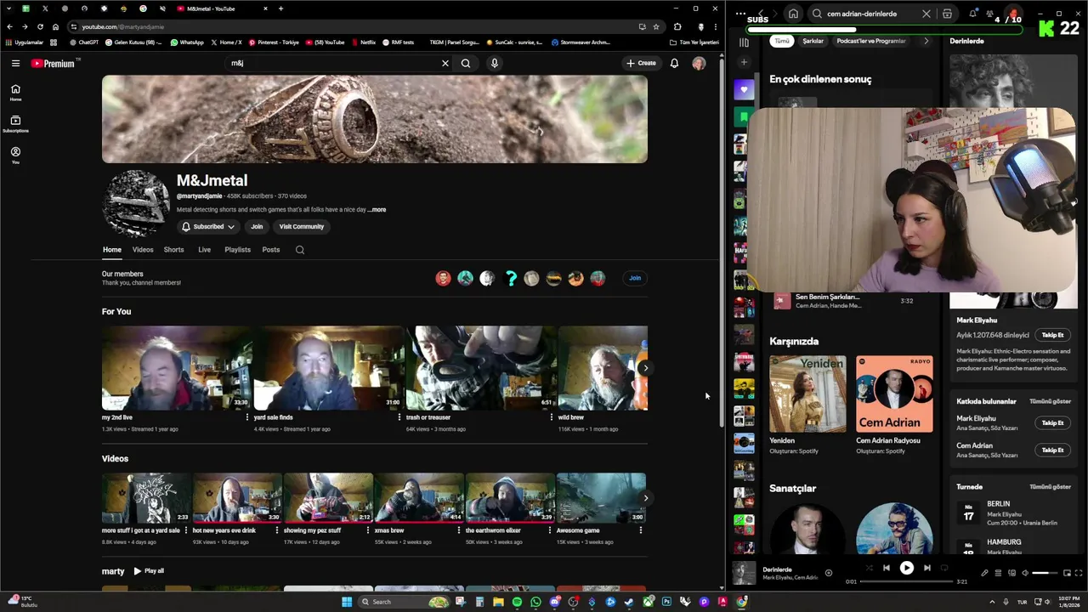The height and width of the screenshot is (612, 1088).
Task: Open the channel Shorts tab
Action: pyautogui.click(x=173, y=250)
